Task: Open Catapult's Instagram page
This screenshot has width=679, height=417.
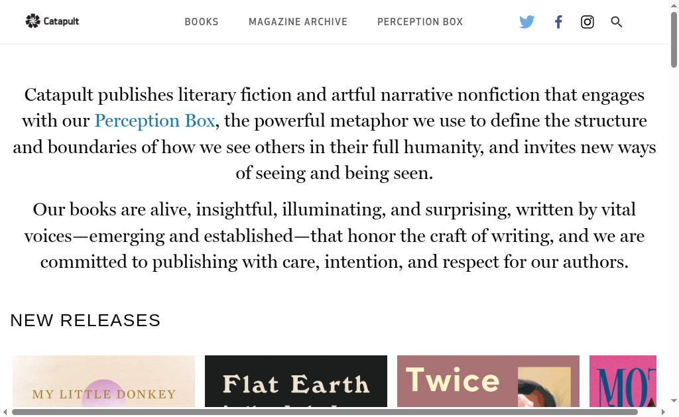Action: pyautogui.click(x=587, y=22)
